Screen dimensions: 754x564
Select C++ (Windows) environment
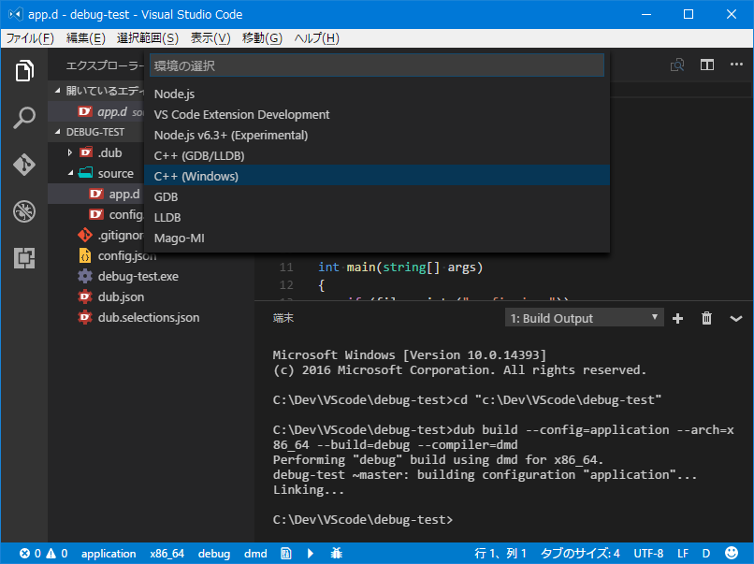376,176
